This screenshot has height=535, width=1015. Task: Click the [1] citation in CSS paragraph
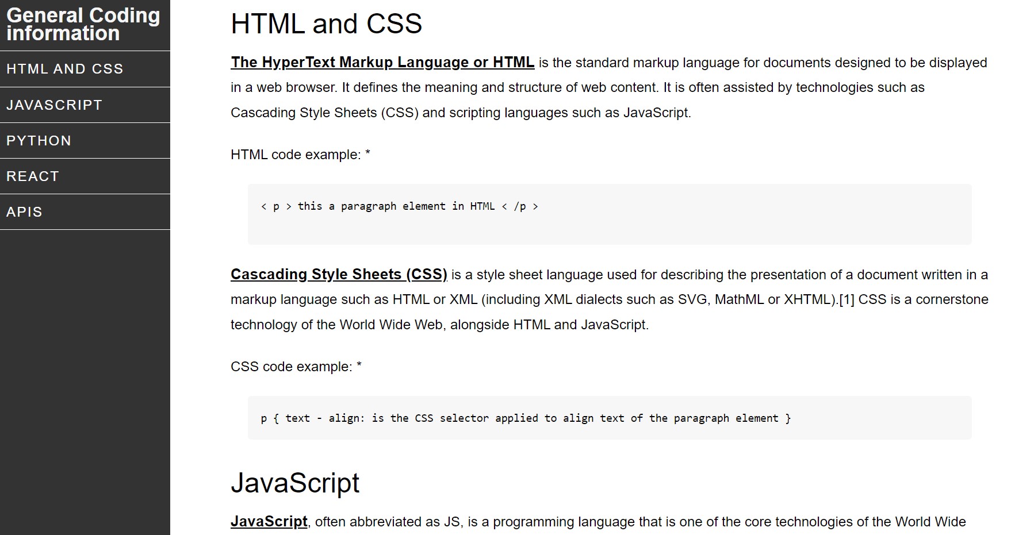pyautogui.click(x=847, y=299)
